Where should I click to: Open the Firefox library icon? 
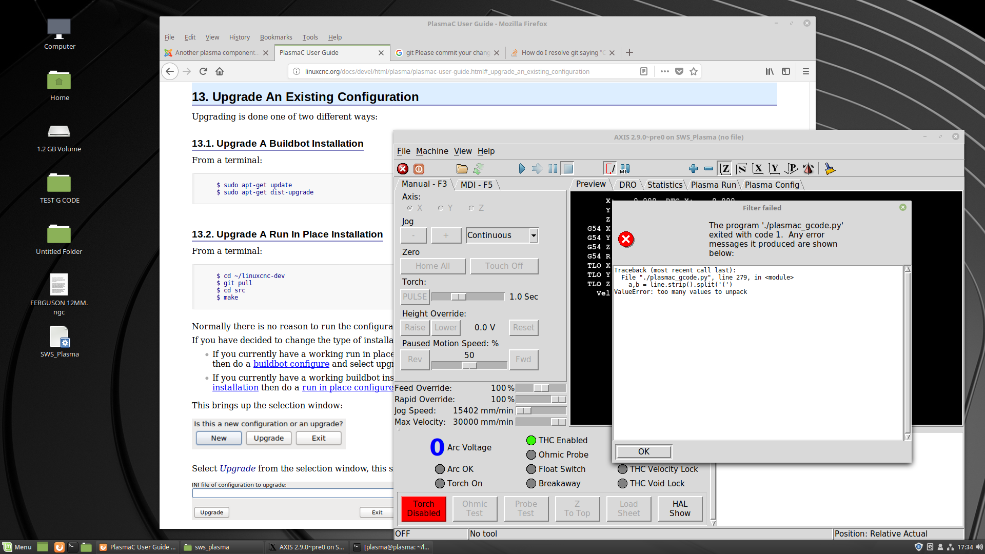pyautogui.click(x=770, y=71)
